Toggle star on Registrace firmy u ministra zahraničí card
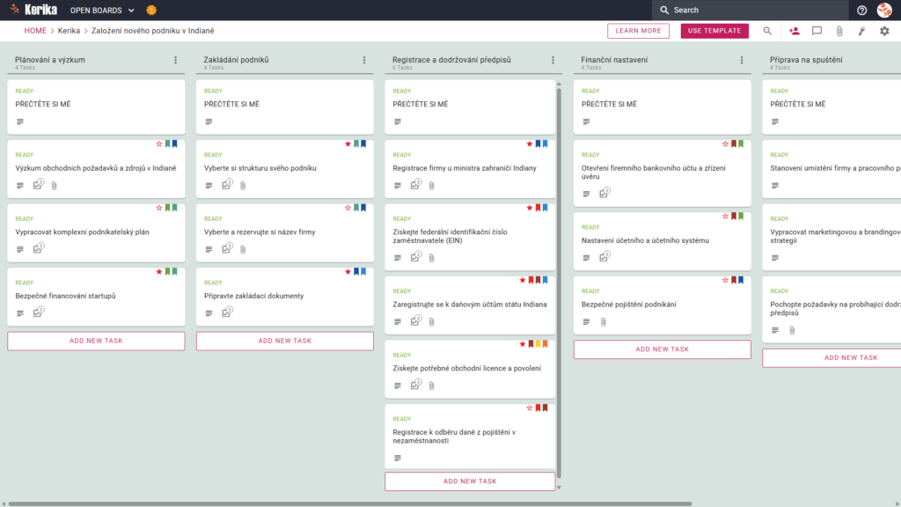The width and height of the screenshot is (901, 507). pos(529,143)
